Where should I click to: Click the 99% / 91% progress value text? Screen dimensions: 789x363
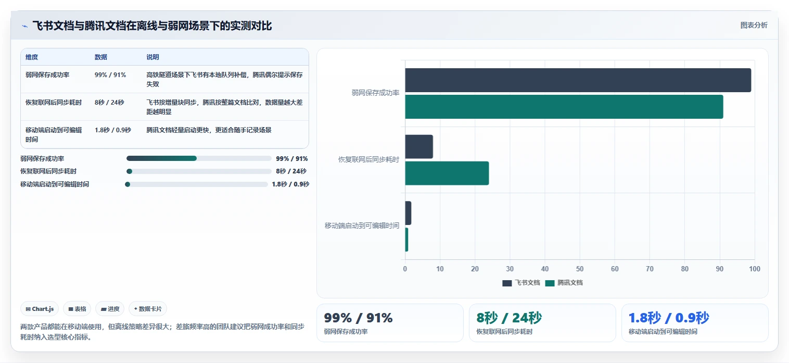pyautogui.click(x=292, y=158)
